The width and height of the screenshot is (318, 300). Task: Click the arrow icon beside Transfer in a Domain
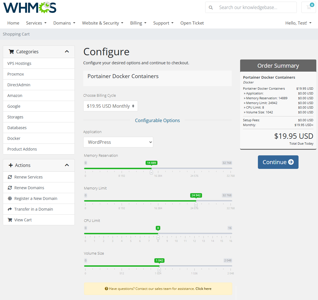(x=10, y=209)
